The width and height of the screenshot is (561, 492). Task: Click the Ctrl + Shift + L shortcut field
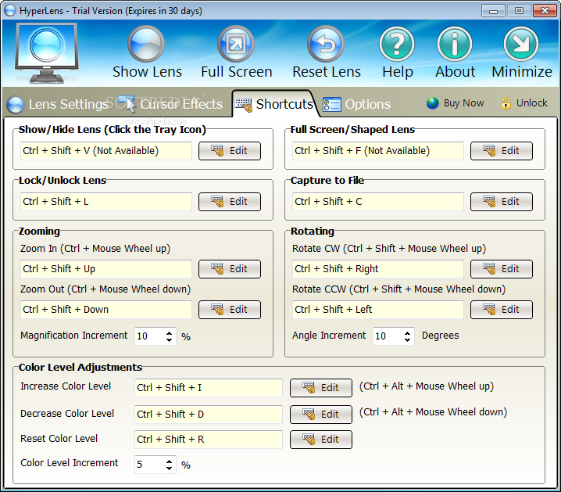106,202
